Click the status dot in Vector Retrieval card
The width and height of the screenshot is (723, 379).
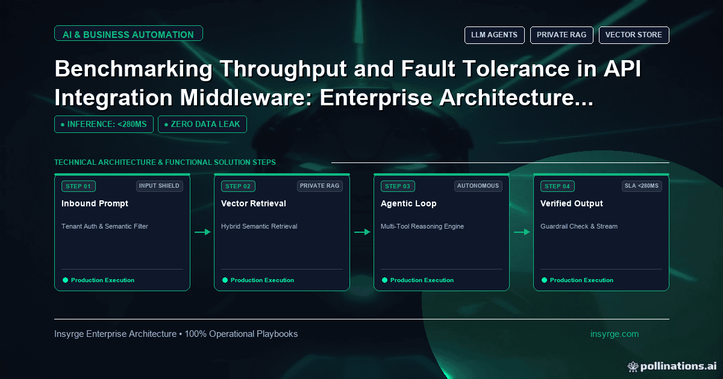pos(225,280)
